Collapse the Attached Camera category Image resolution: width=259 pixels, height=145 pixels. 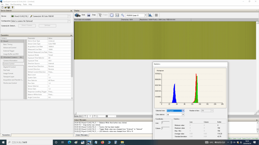point(2,57)
